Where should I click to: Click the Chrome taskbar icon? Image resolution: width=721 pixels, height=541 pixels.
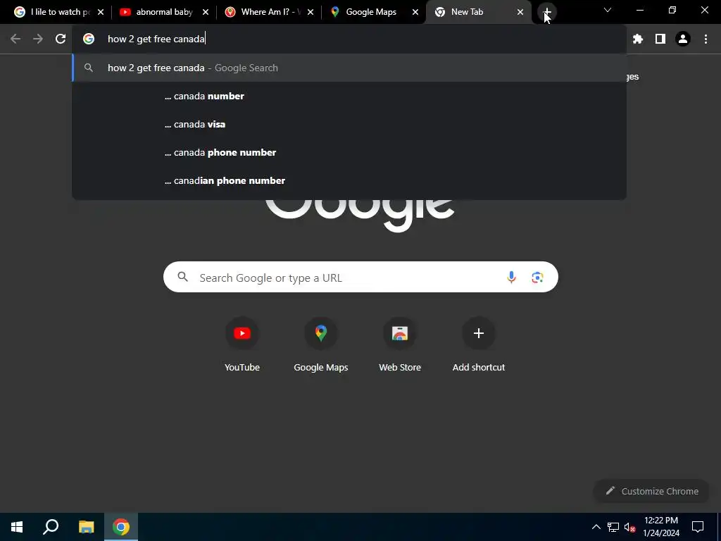(x=121, y=527)
